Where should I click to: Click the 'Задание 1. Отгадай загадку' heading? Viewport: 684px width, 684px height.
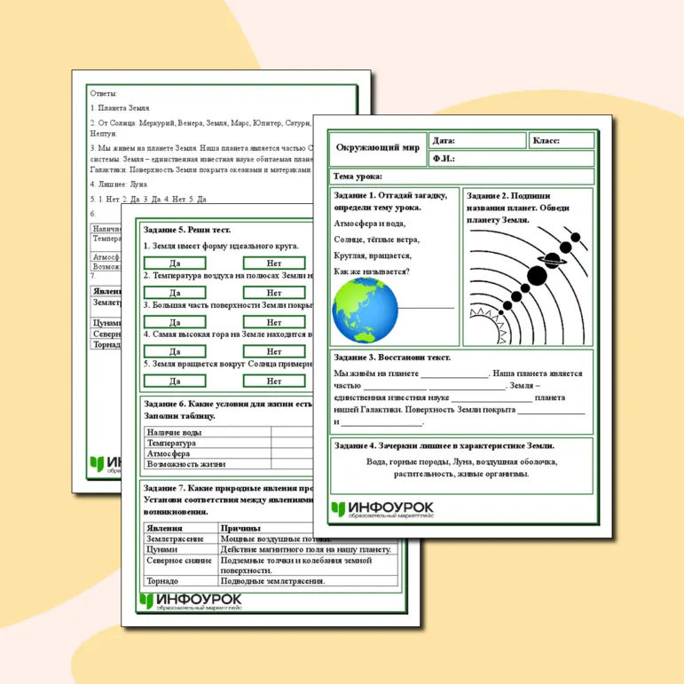click(x=390, y=201)
